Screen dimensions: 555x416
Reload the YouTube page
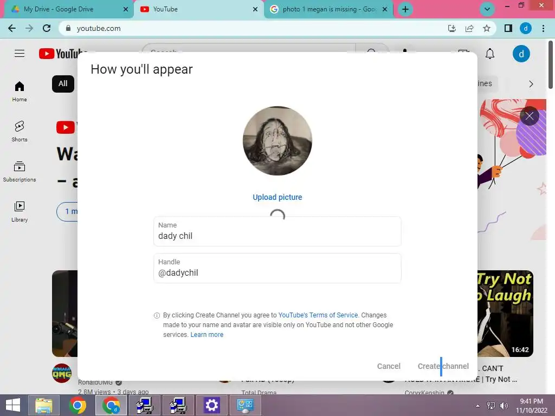47,28
